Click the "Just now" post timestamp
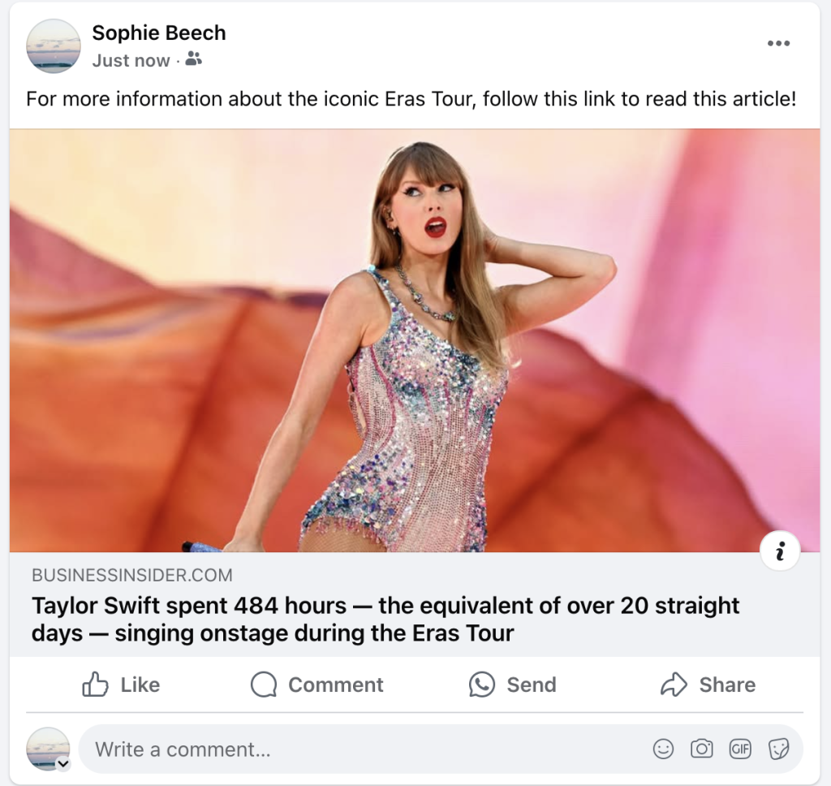The height and width of the screenshot is (786, 831). 131,60
